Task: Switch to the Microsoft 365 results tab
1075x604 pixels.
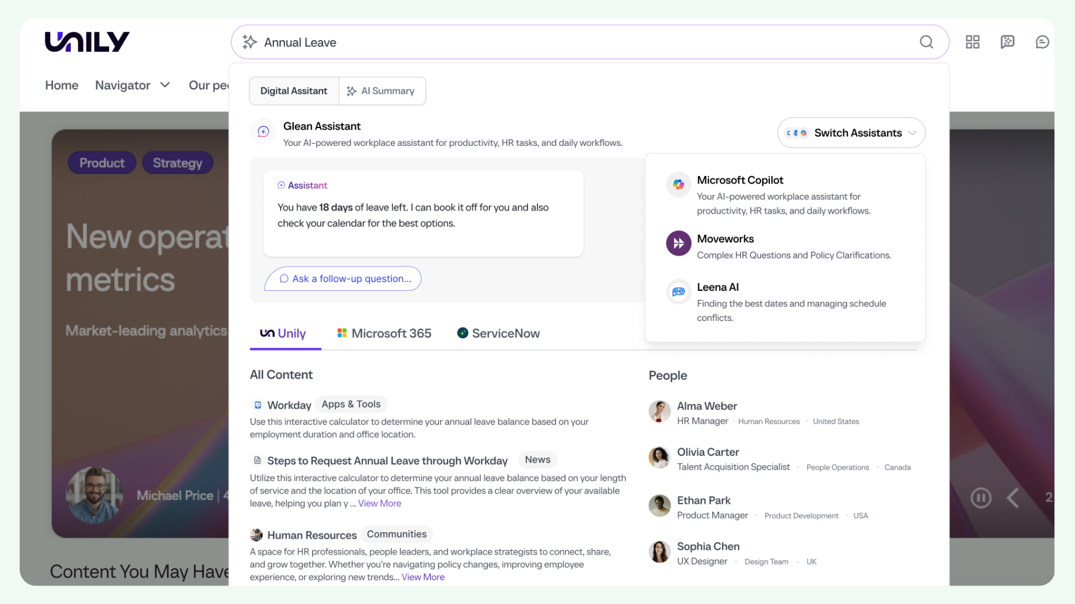Action: click(384, 333)
